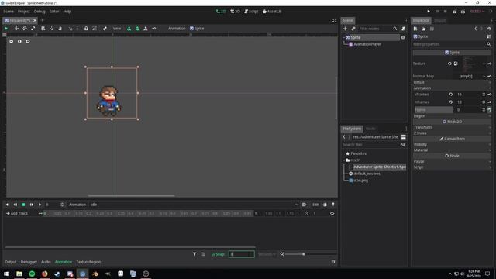Toggle onion skinning icon in animation panel
This screenshot has height=279, width=496.
pyautogui.click(x=325, y=205)
